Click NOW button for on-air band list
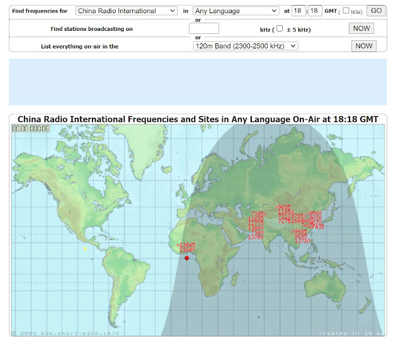 (364, 46)
